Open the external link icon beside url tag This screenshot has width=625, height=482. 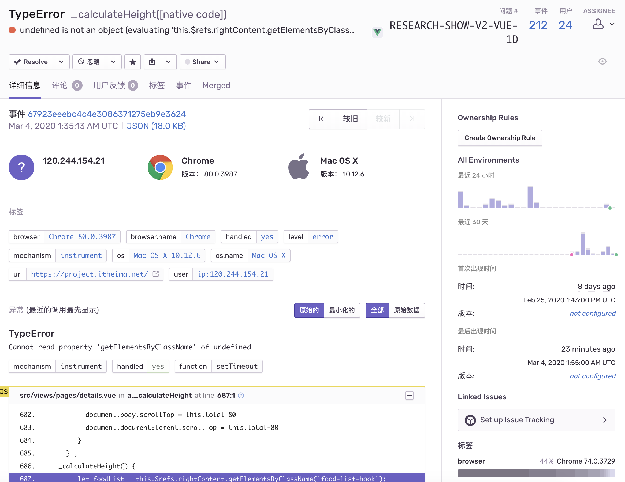point(156,274)
